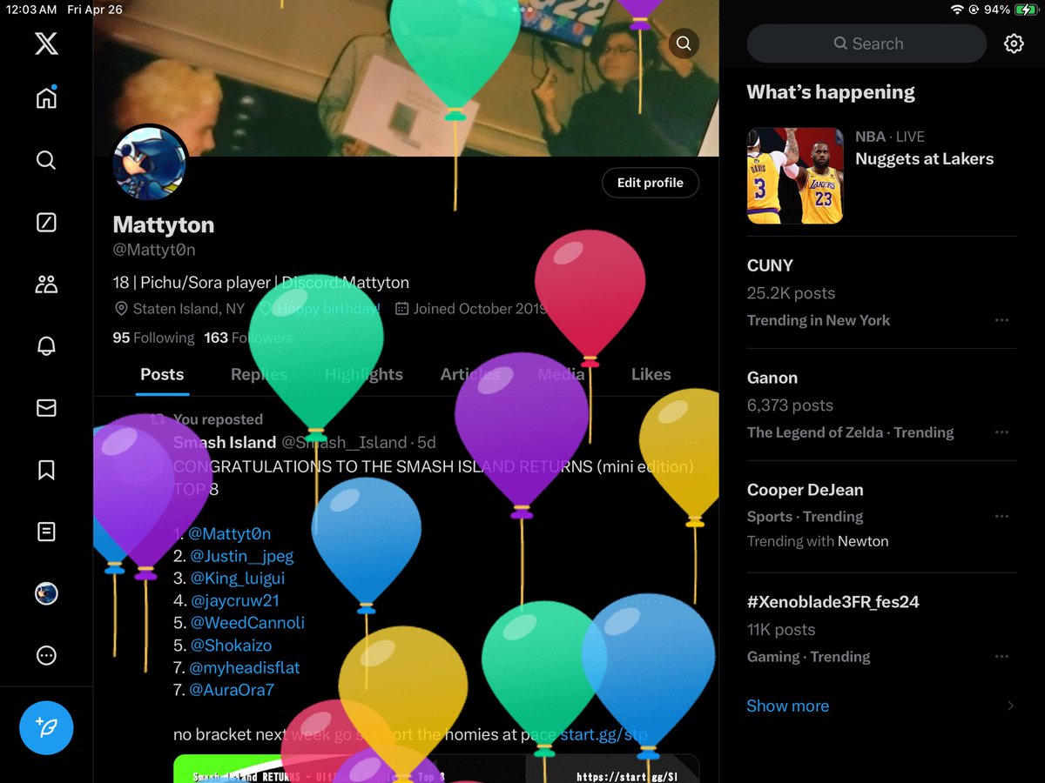Open Notifications bell icon

(x=46, y=346)
